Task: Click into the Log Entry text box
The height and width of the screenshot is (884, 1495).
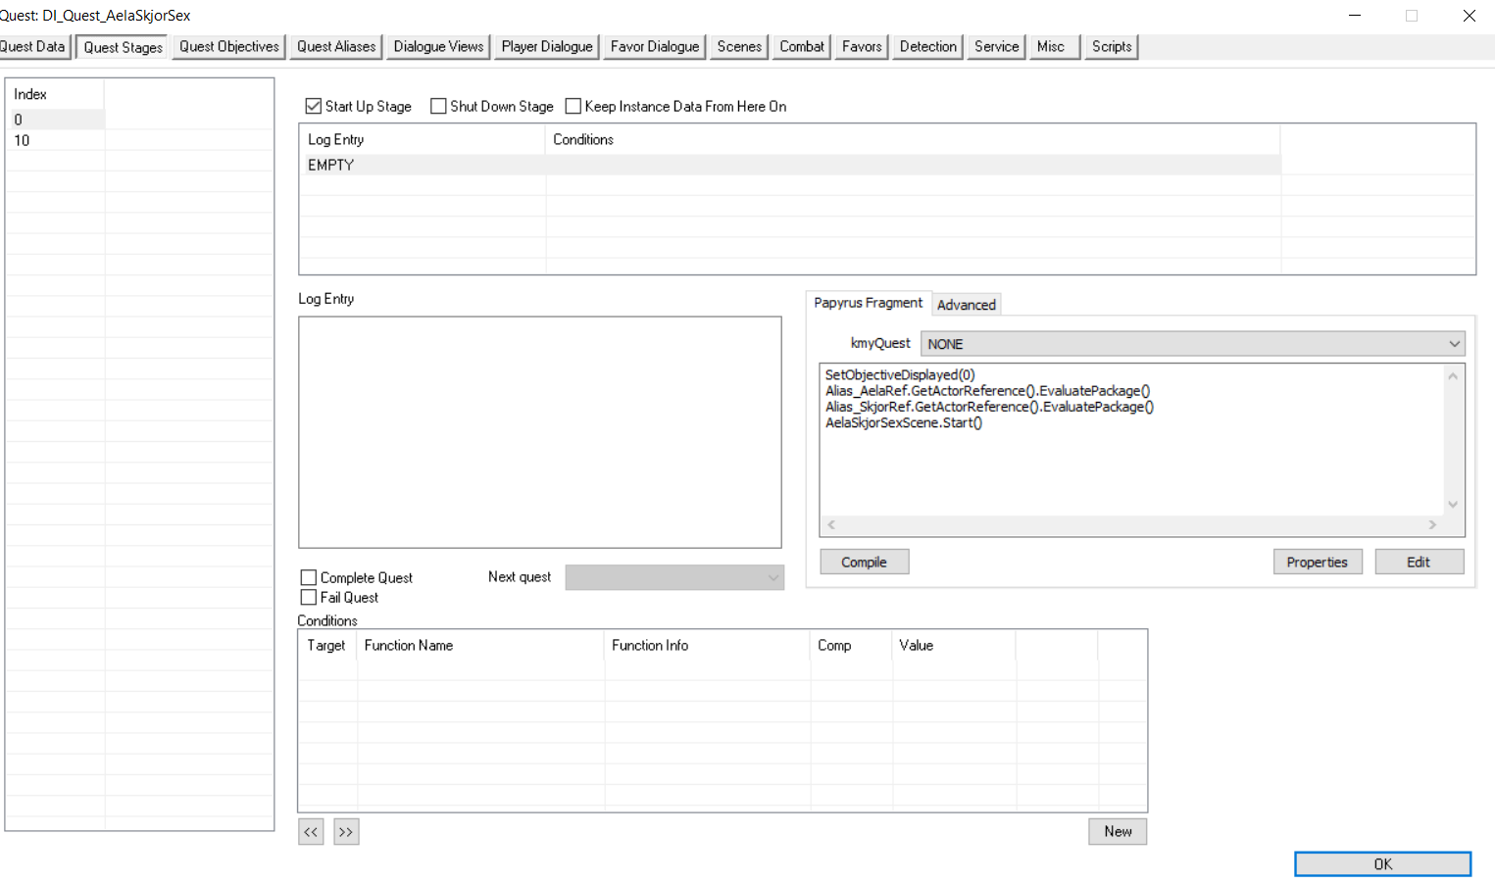Action: tap(540, 432)
